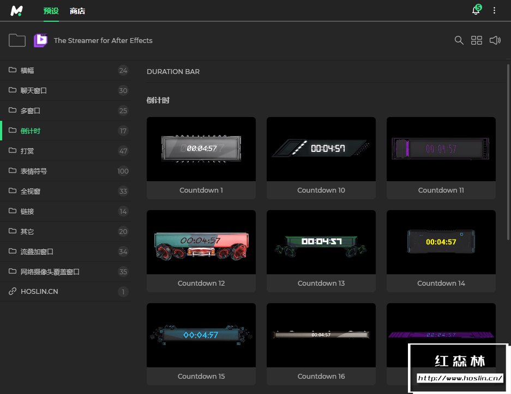Open the 网络摄像头覆盖窗口 folder
The width and height of the screenshot is (511, 394).
click(x=50, y=272)
